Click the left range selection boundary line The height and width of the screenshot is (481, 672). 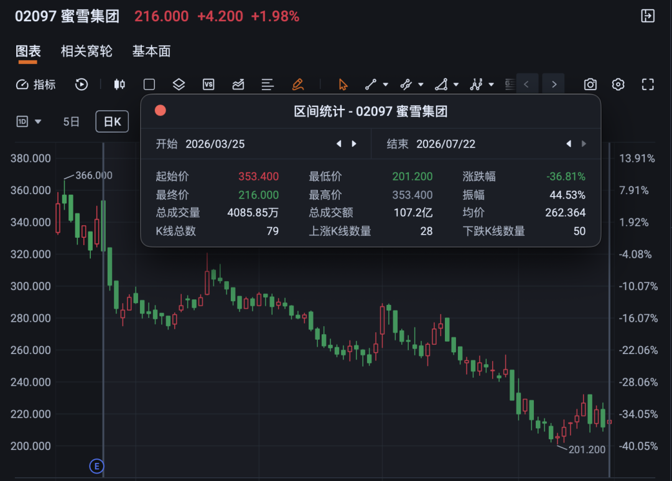click(103, 309)
